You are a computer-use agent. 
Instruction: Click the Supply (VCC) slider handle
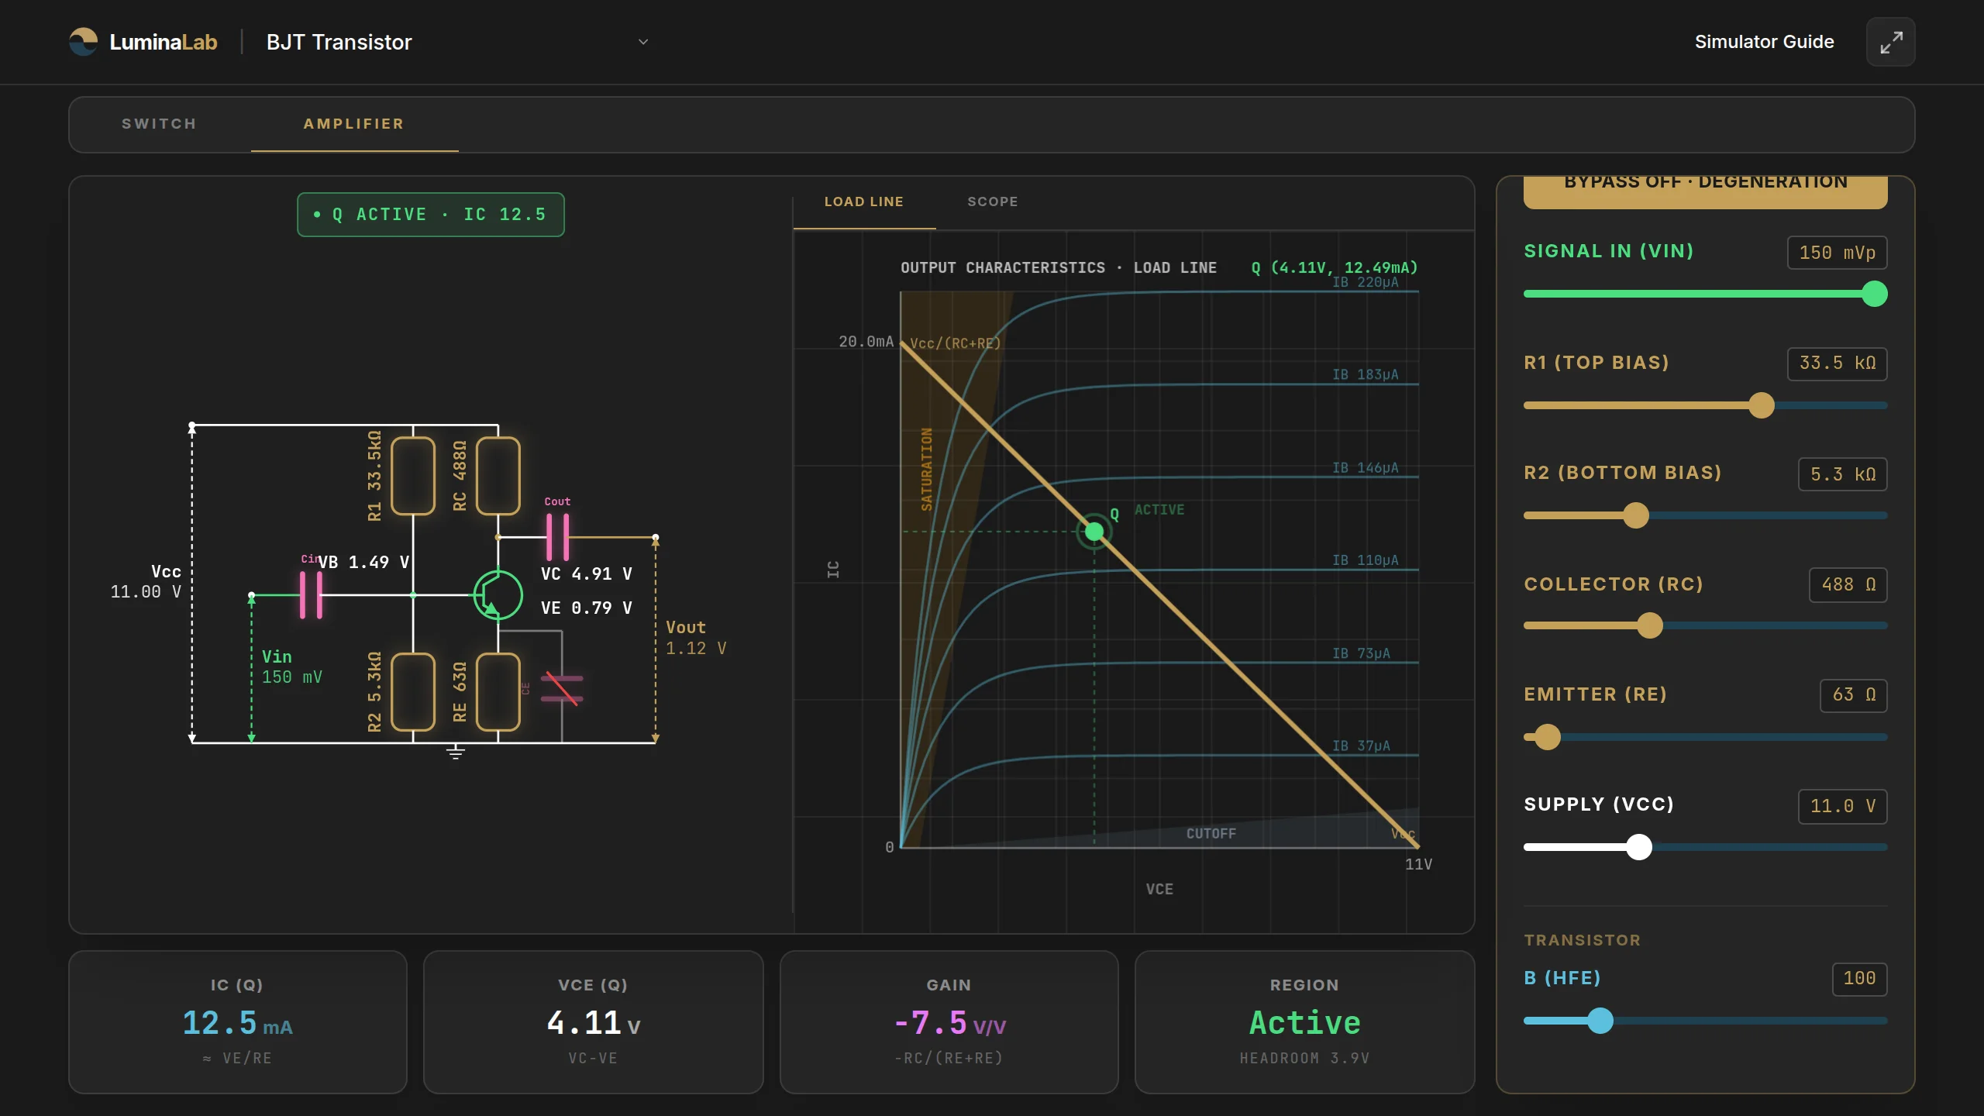[x=1638, y=847]
